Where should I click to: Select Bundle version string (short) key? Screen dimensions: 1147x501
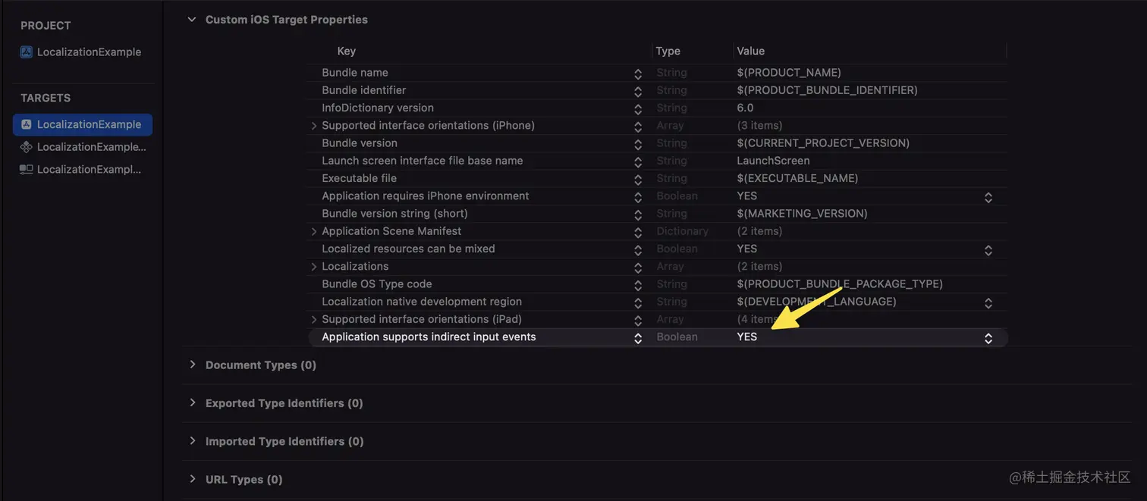(394, 214)
